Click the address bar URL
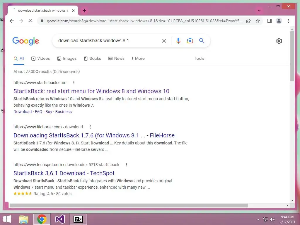300x225 pixels. [144, 21]
